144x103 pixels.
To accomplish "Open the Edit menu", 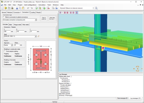I will click(10, 5).
